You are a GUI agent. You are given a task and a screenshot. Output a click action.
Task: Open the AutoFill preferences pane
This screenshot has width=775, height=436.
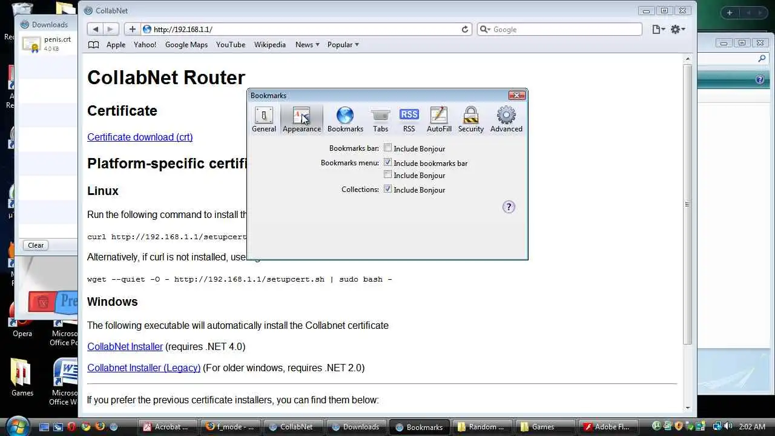point(439,119)
